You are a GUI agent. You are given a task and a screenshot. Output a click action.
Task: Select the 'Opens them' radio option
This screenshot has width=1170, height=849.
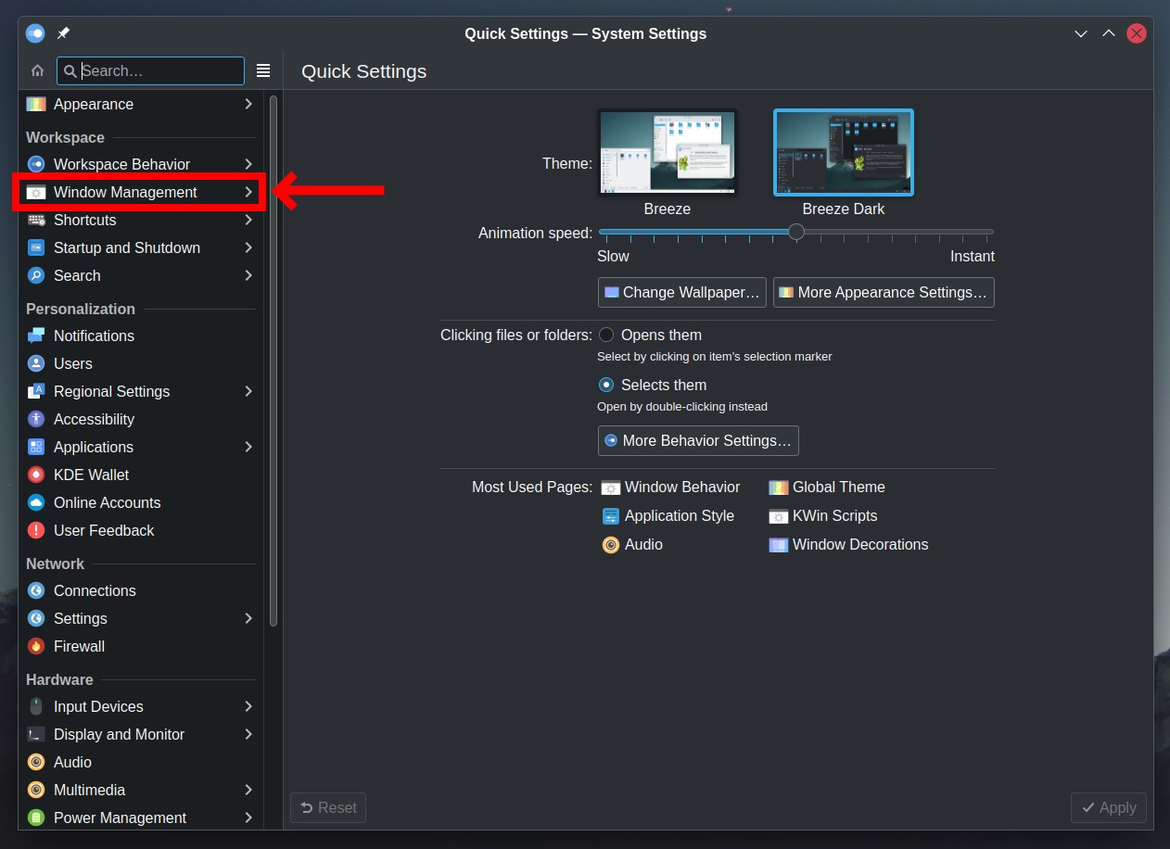606,335
